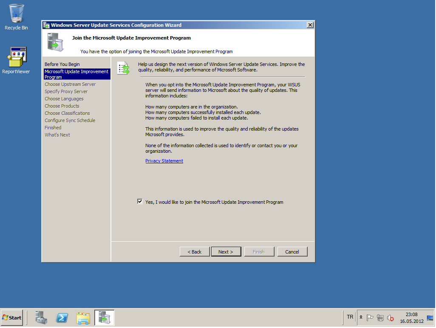Click the Next button

226,252
